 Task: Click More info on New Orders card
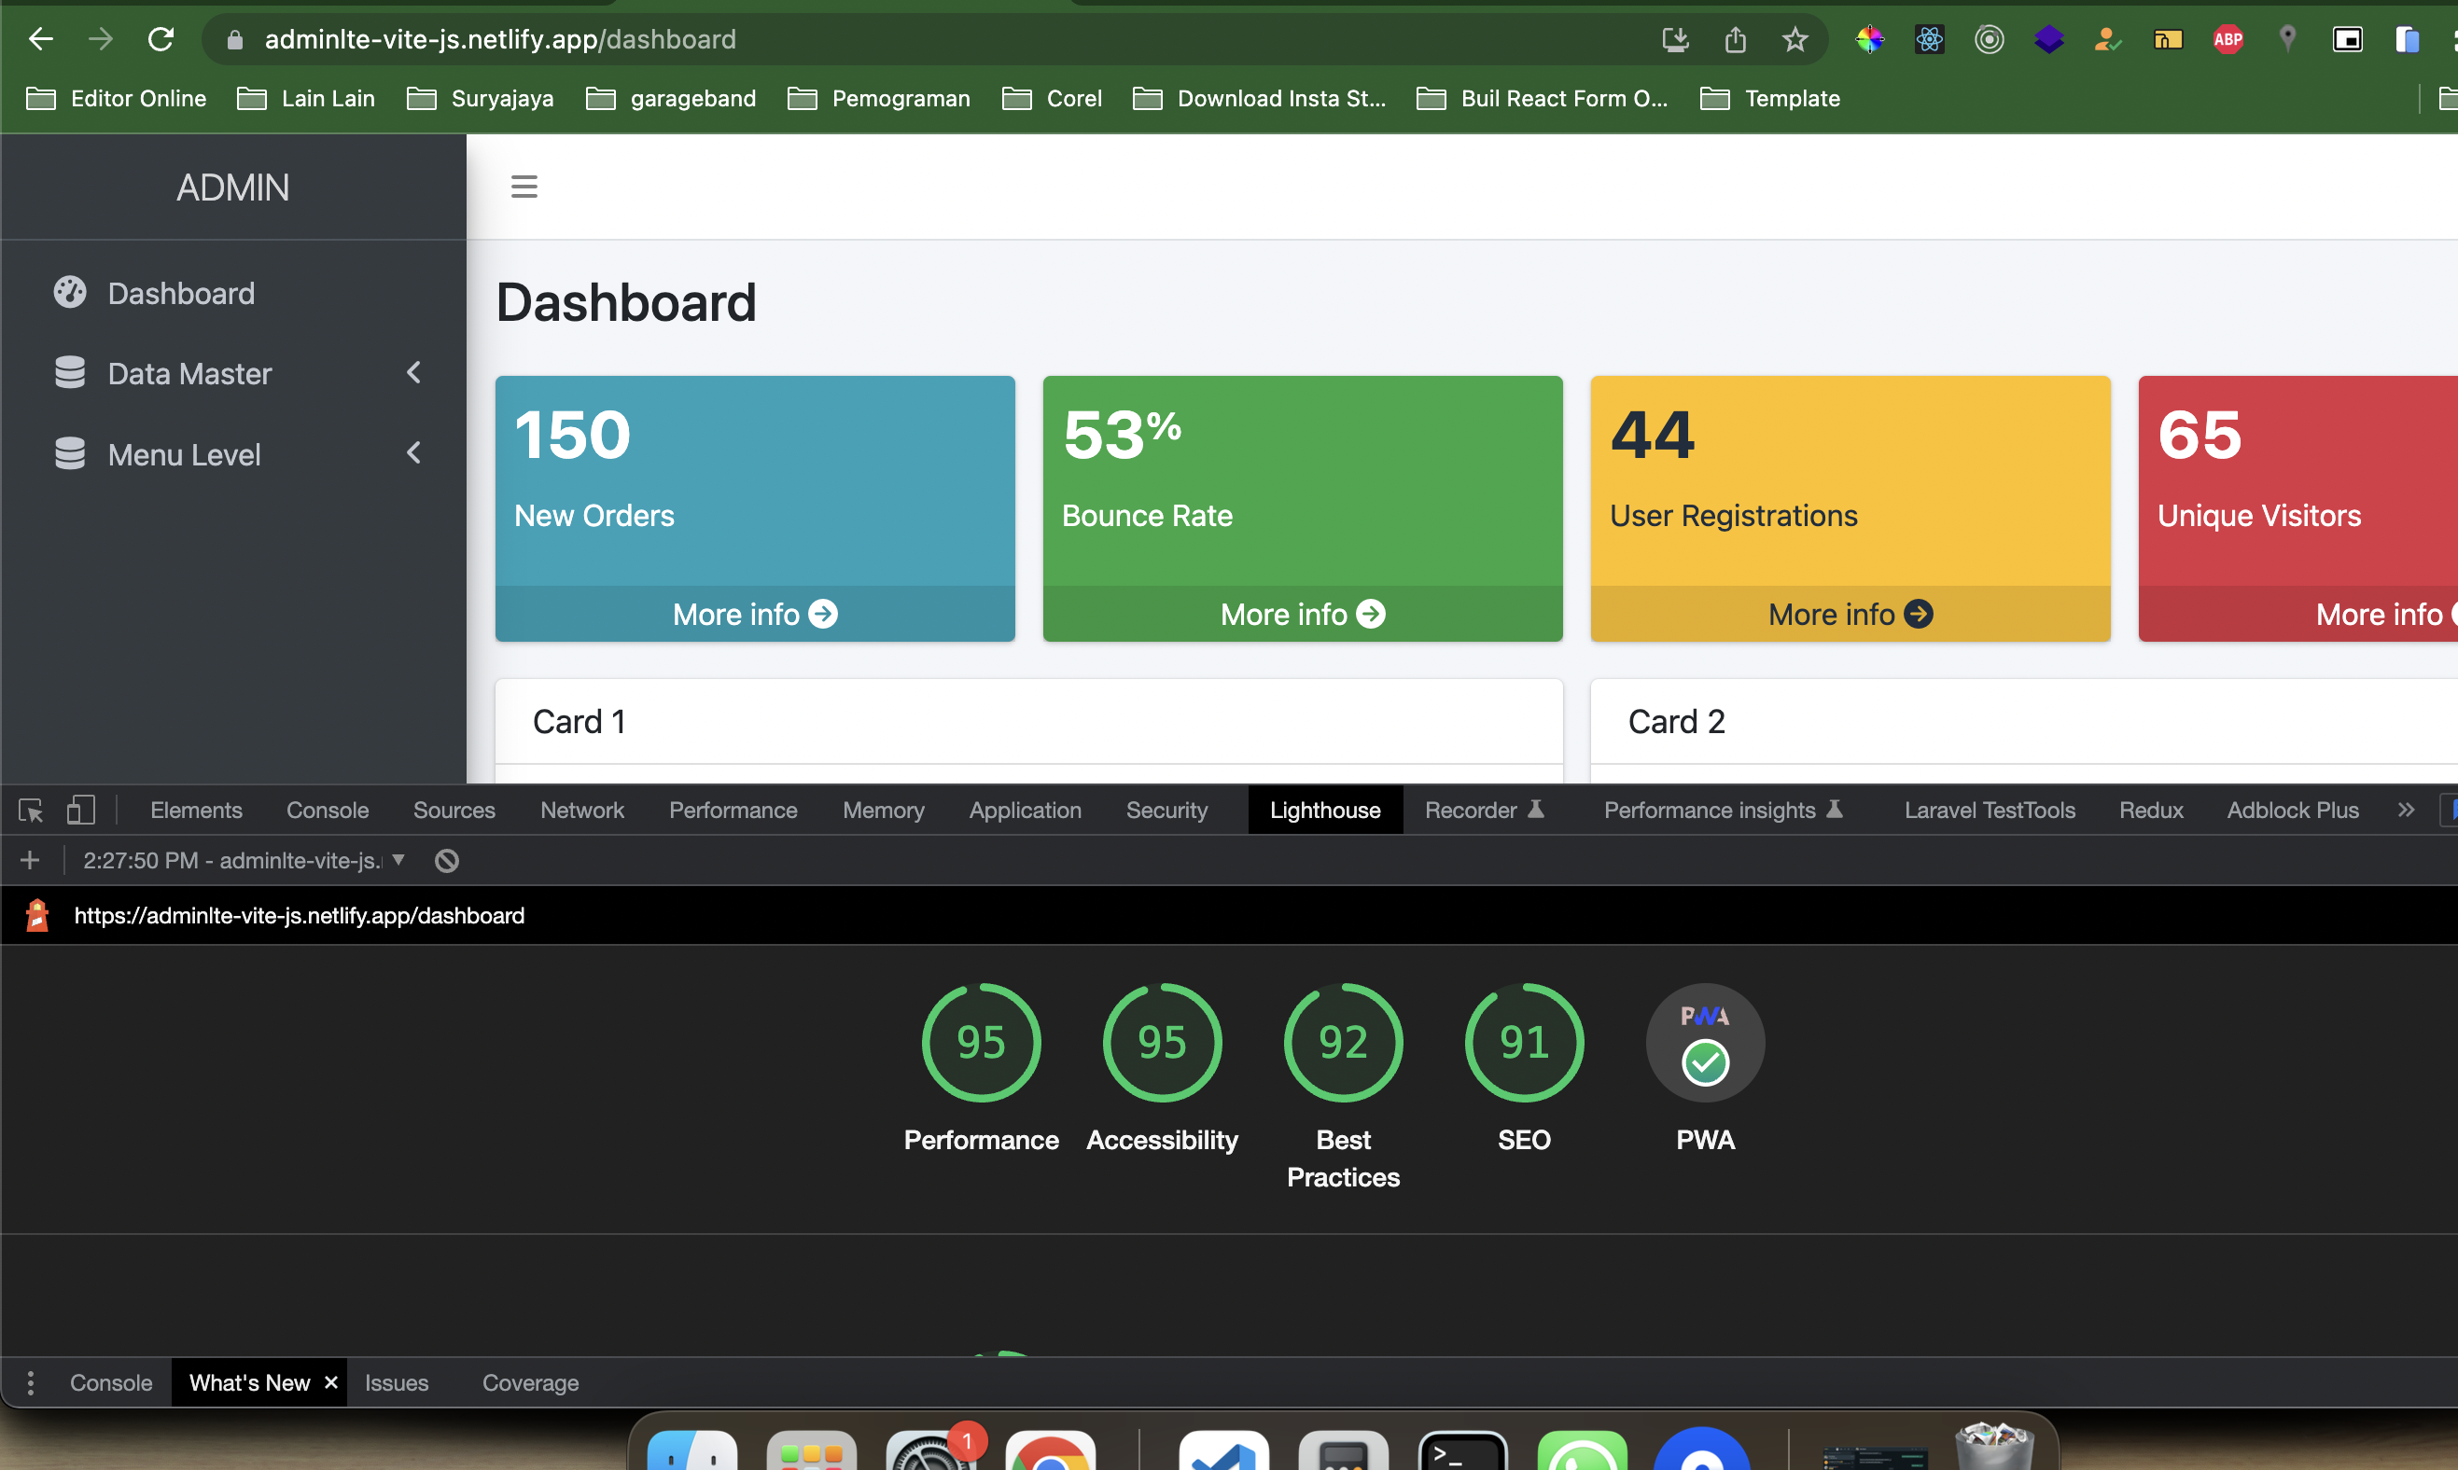click(x=754, y=614)
